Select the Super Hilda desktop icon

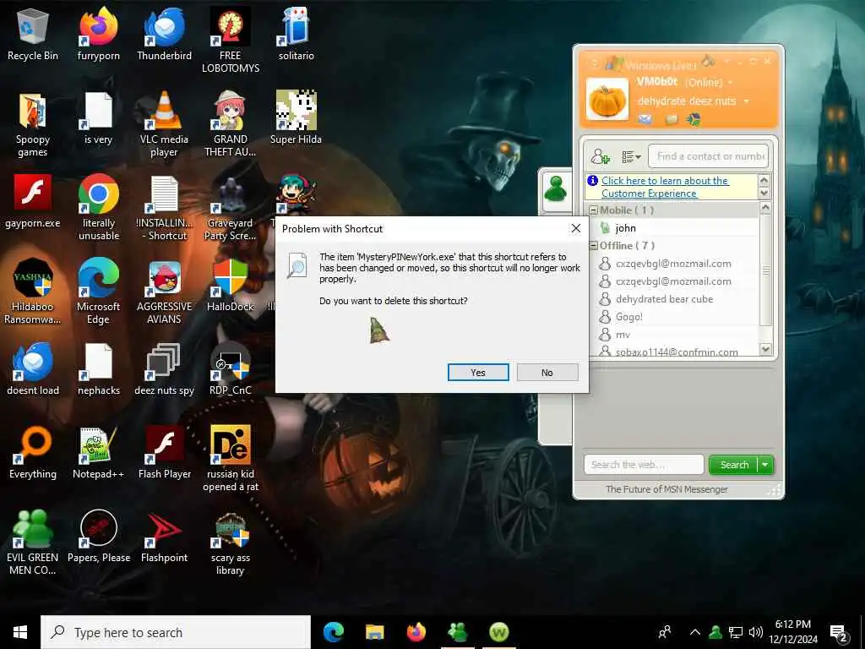(296, 118)
